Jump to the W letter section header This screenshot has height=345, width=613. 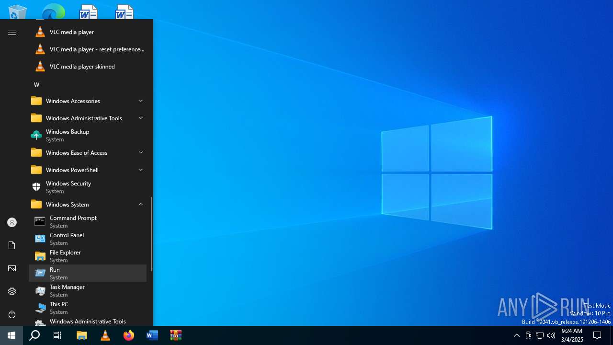[36, 84]
